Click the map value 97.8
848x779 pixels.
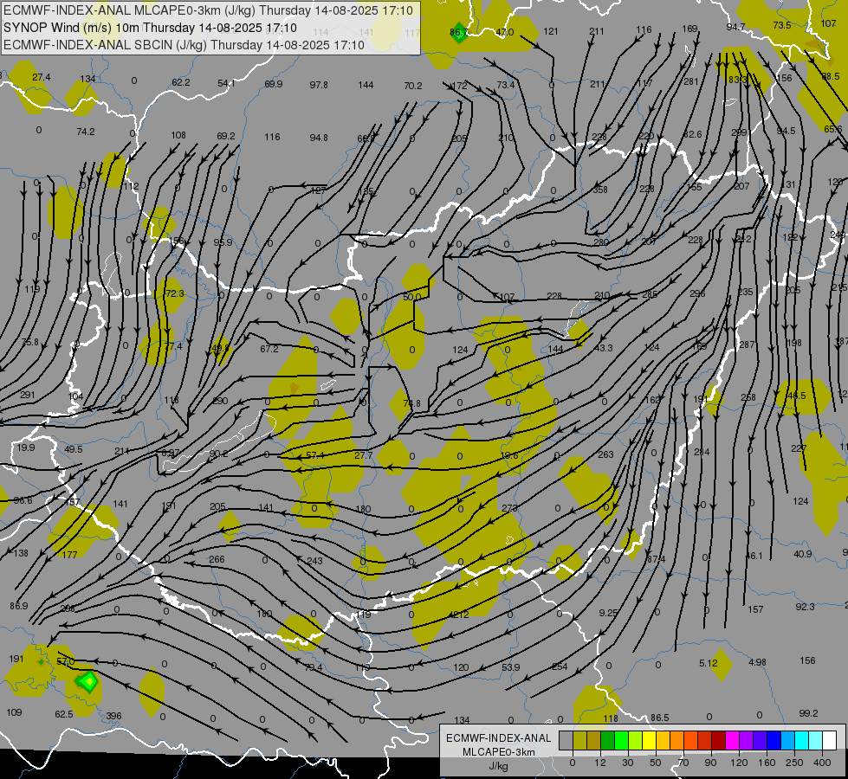[319, 85]
